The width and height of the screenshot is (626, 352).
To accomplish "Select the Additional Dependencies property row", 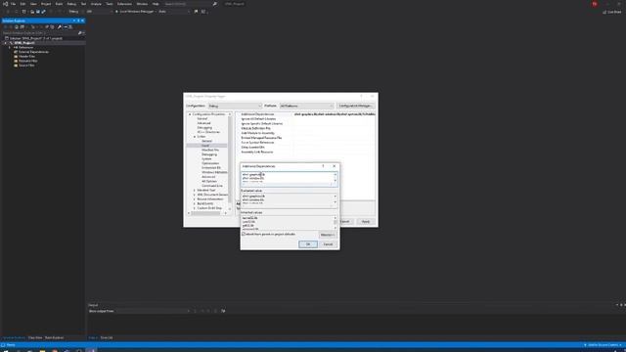I will [x=307, y=114].
